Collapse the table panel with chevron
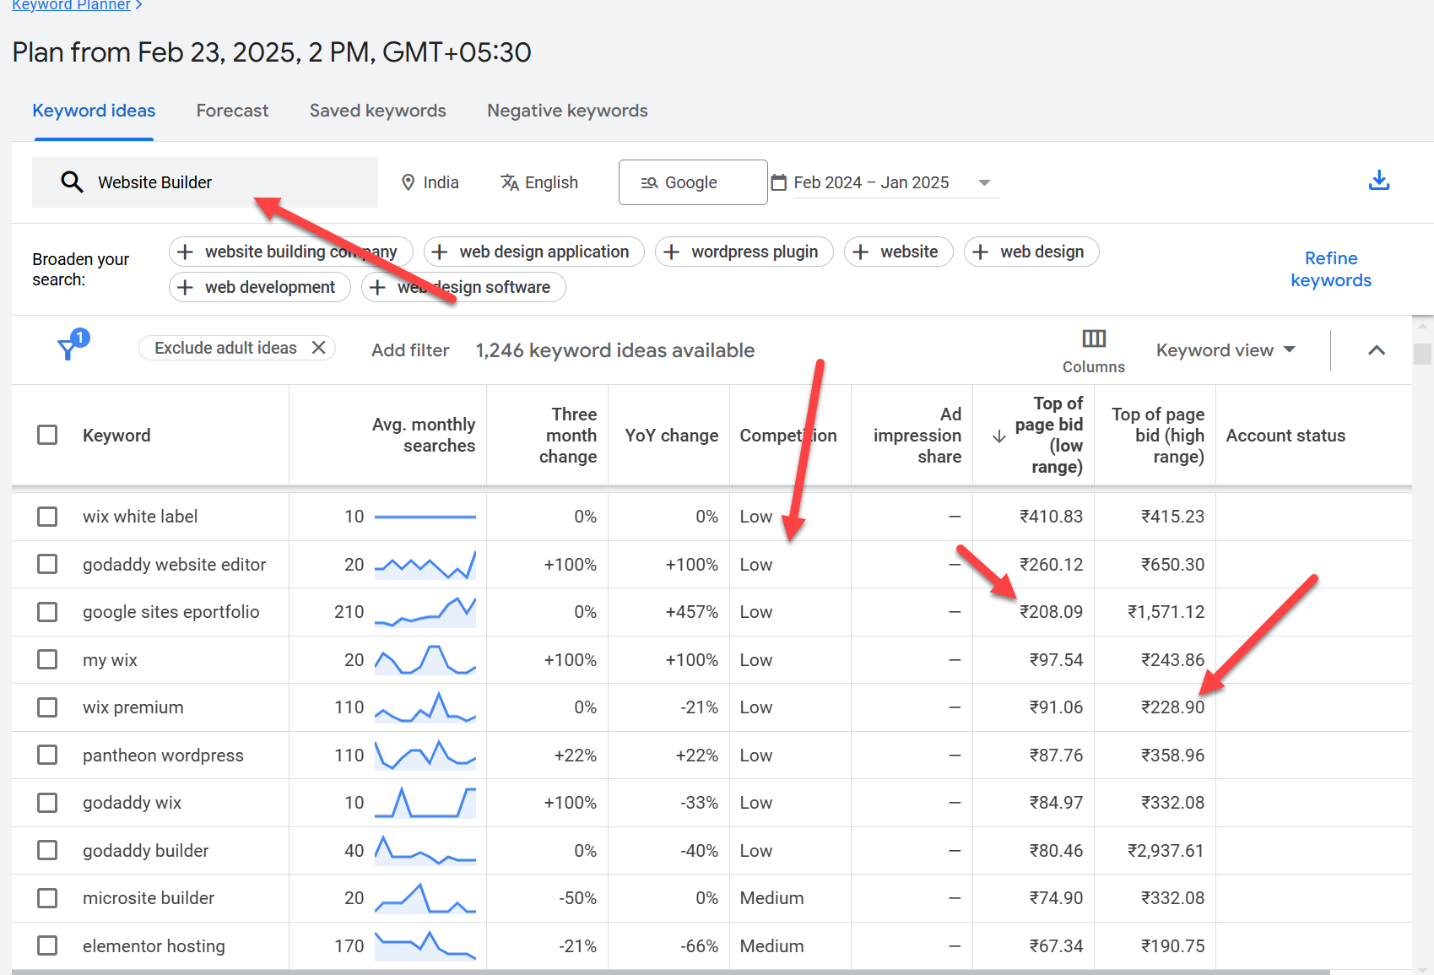 pyautogui.click(x=1377, y=350)
